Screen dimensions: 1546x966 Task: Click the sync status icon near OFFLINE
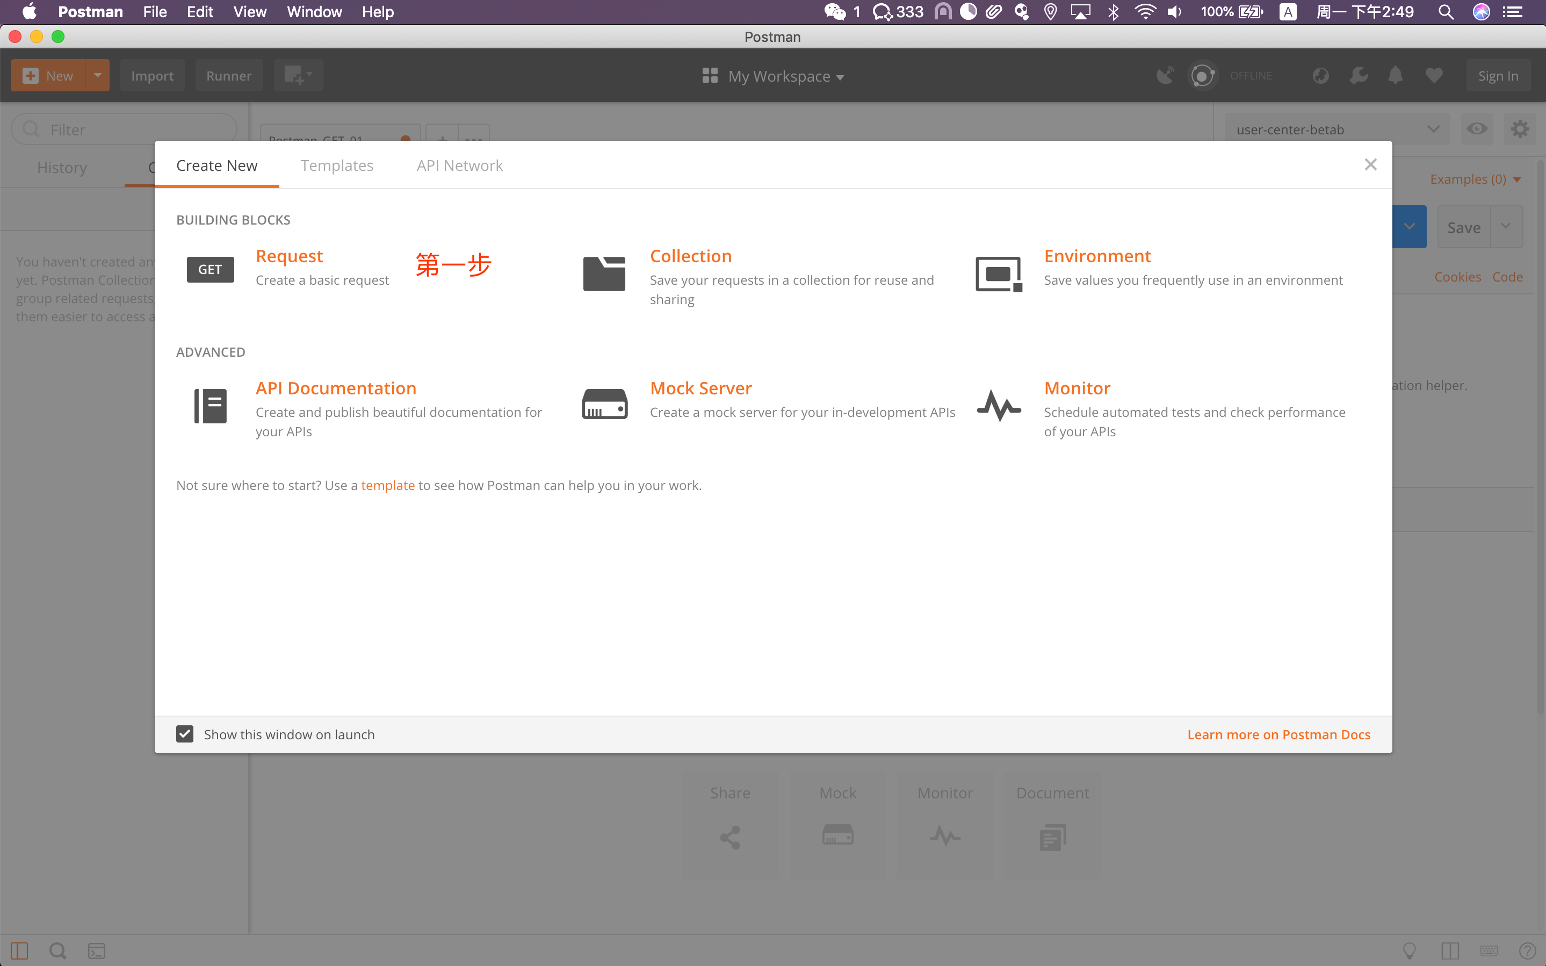click(1202, 75)
